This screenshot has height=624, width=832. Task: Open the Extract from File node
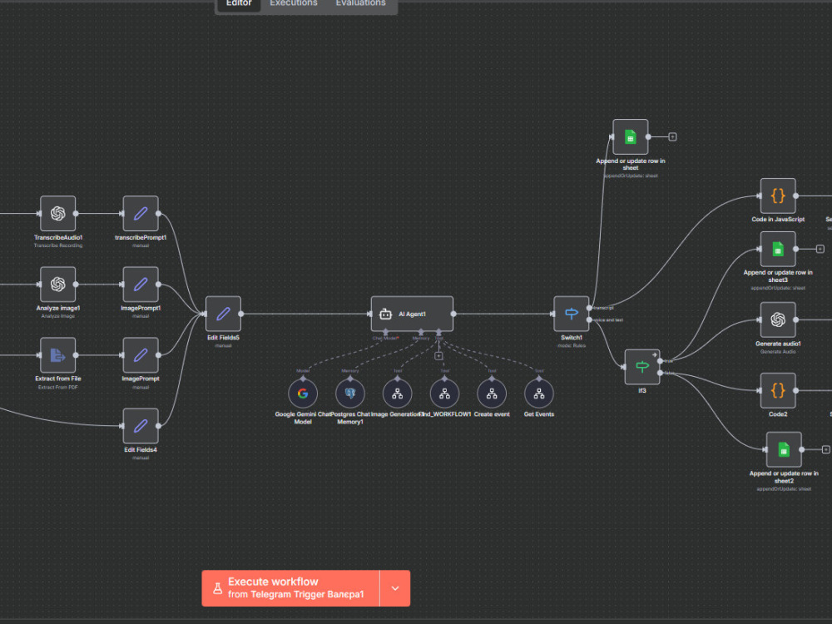coord(58,355)
